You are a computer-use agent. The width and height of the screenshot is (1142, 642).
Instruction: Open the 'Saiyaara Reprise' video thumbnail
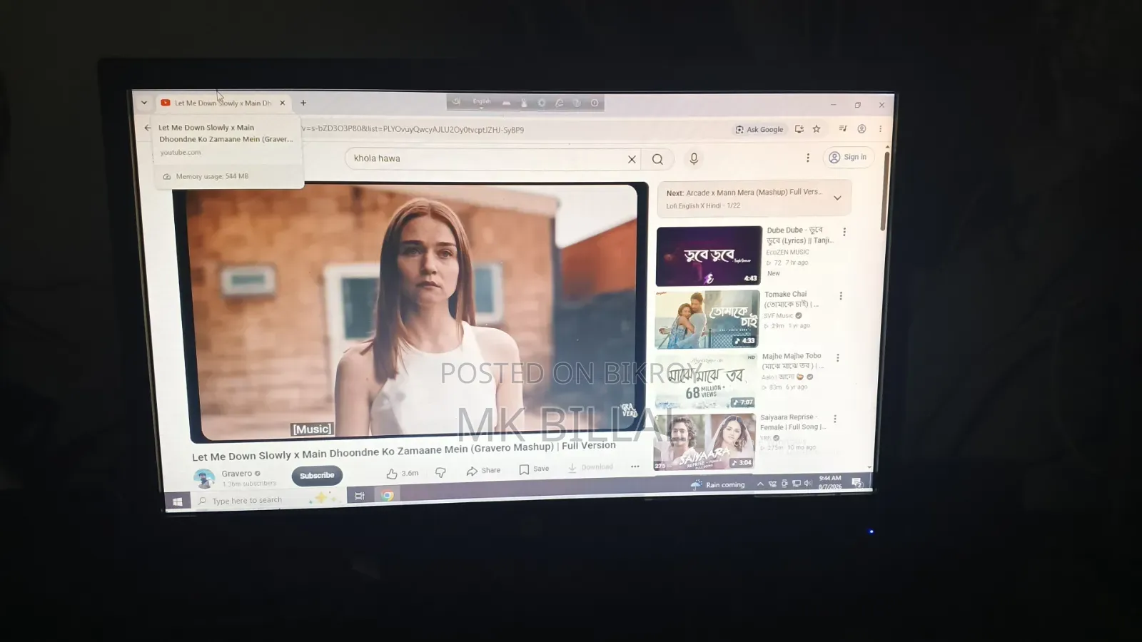coord(704,442)
